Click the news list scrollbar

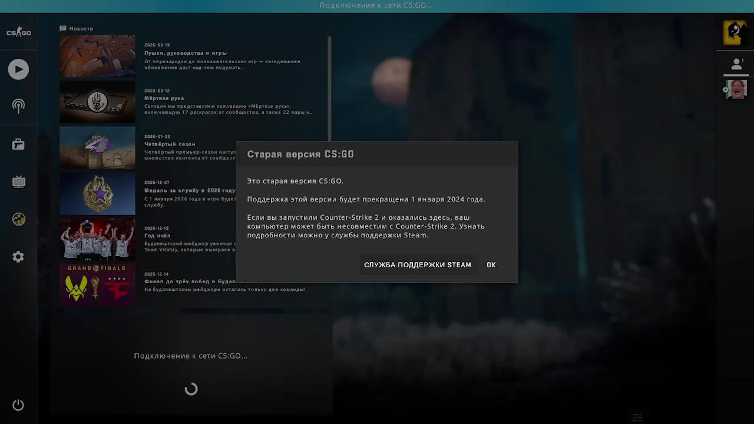click(329, 88)
